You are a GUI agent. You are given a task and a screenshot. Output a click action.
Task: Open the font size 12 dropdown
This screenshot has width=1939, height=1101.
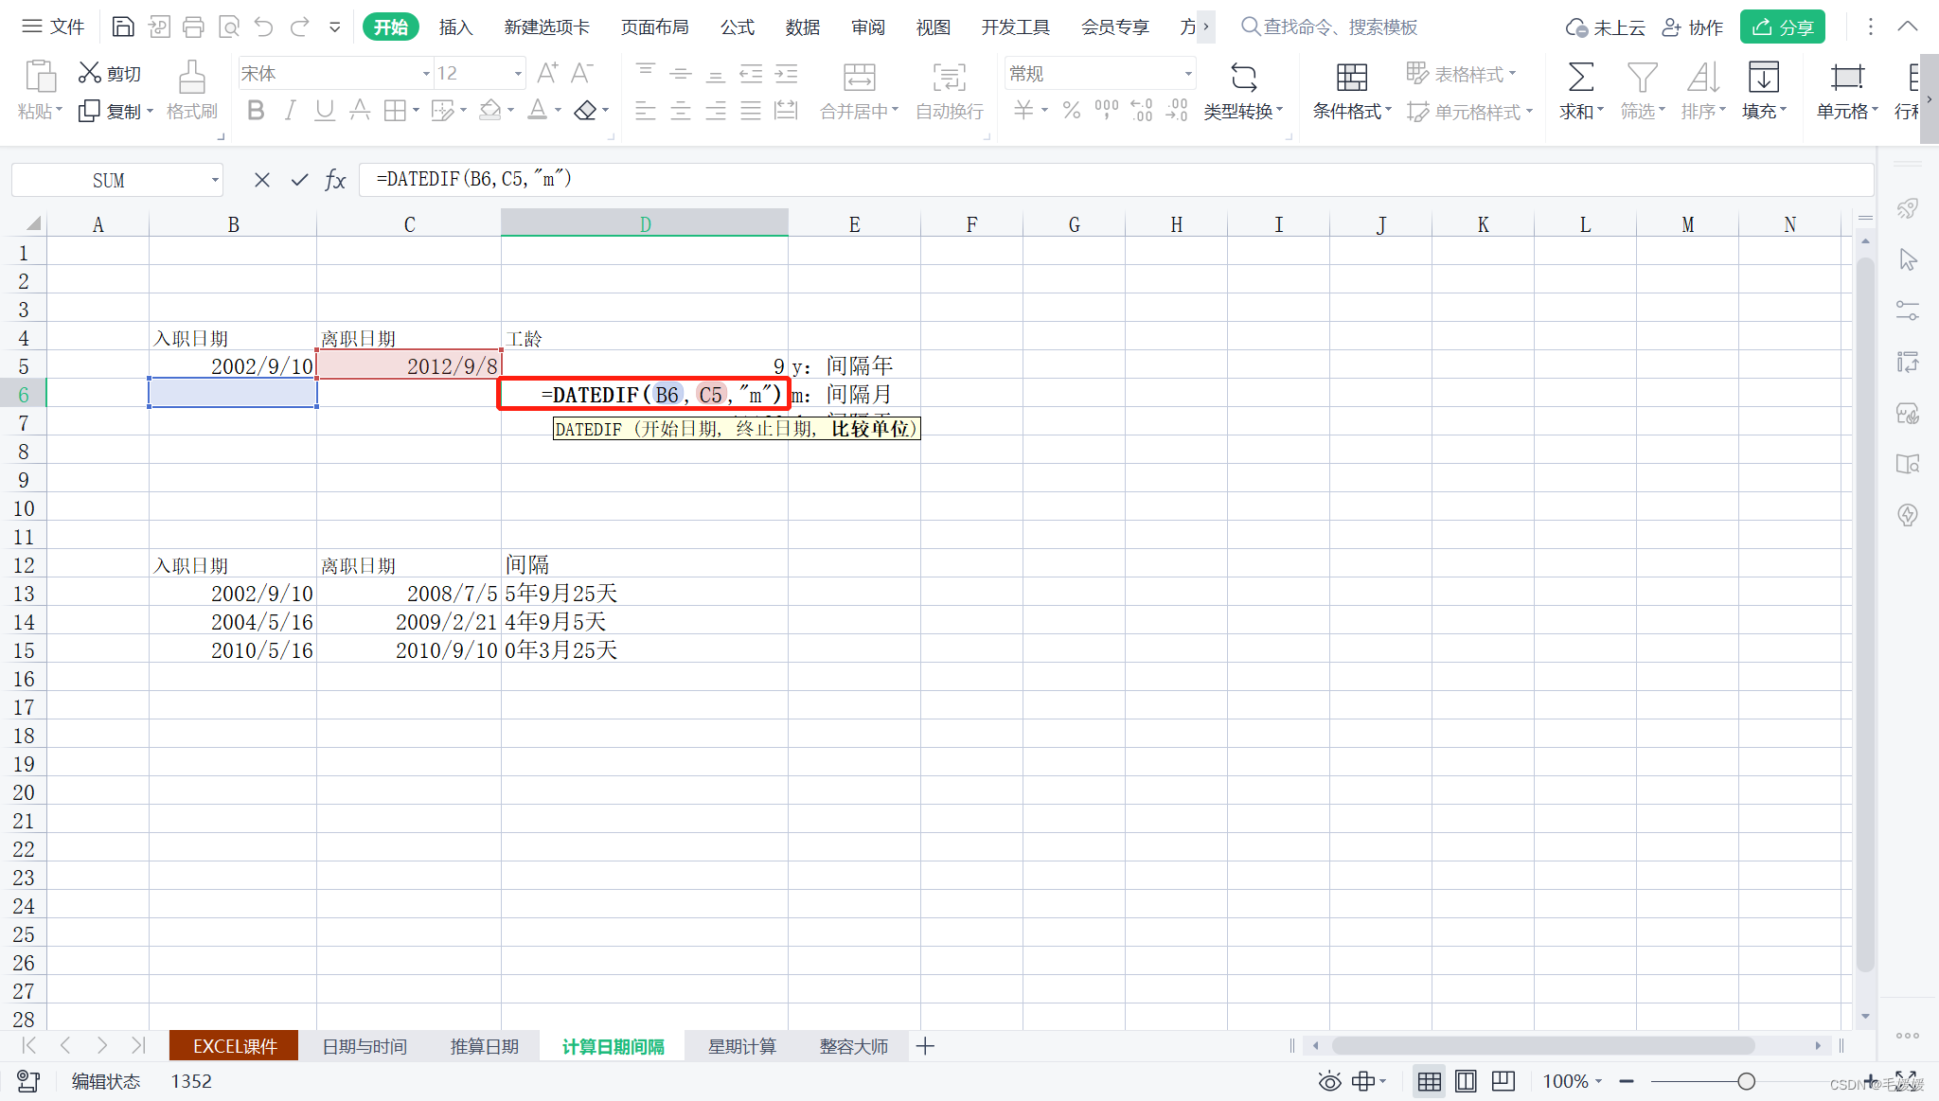[x=518, y=73]
